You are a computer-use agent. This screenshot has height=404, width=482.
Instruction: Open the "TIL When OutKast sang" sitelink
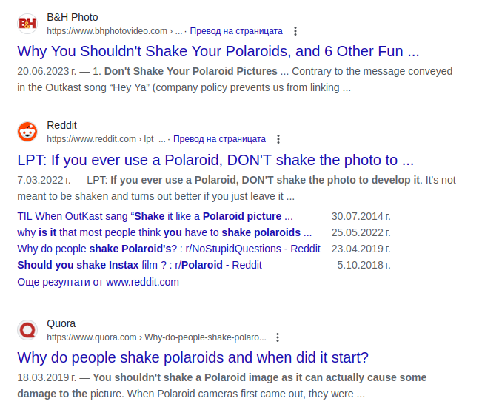[x=155, y=216]
